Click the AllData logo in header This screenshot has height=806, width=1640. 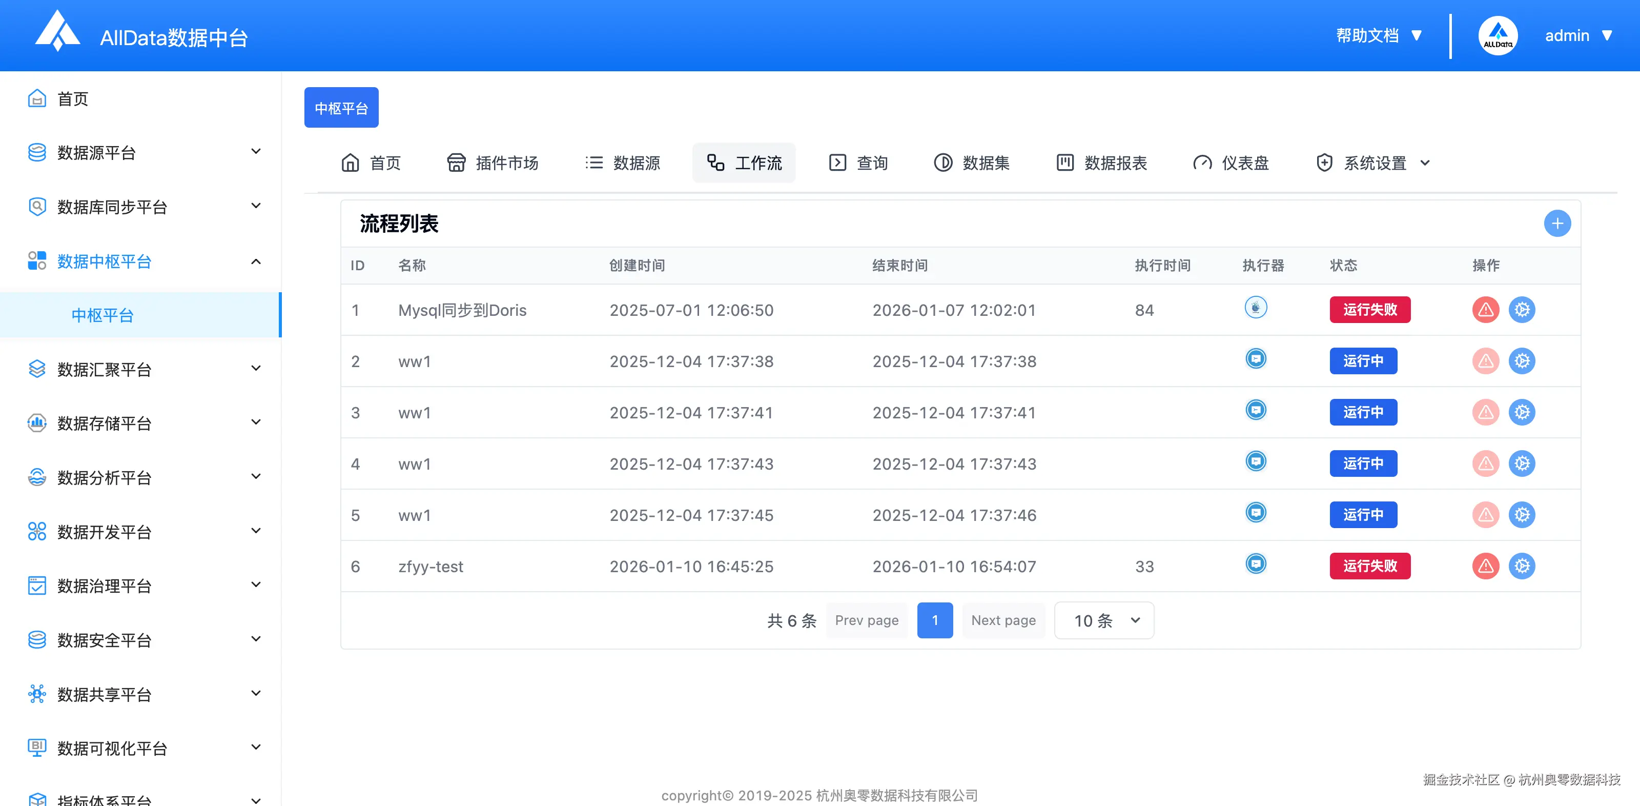pyautogui.click(x=57, y=32)
